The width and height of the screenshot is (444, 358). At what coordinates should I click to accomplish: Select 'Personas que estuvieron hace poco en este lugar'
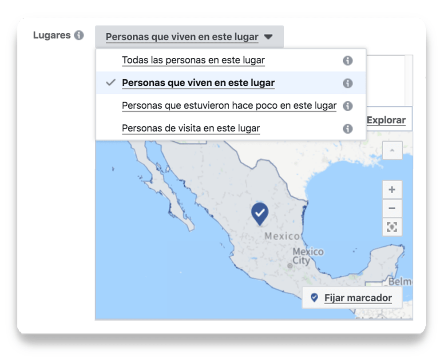(231, 106)
